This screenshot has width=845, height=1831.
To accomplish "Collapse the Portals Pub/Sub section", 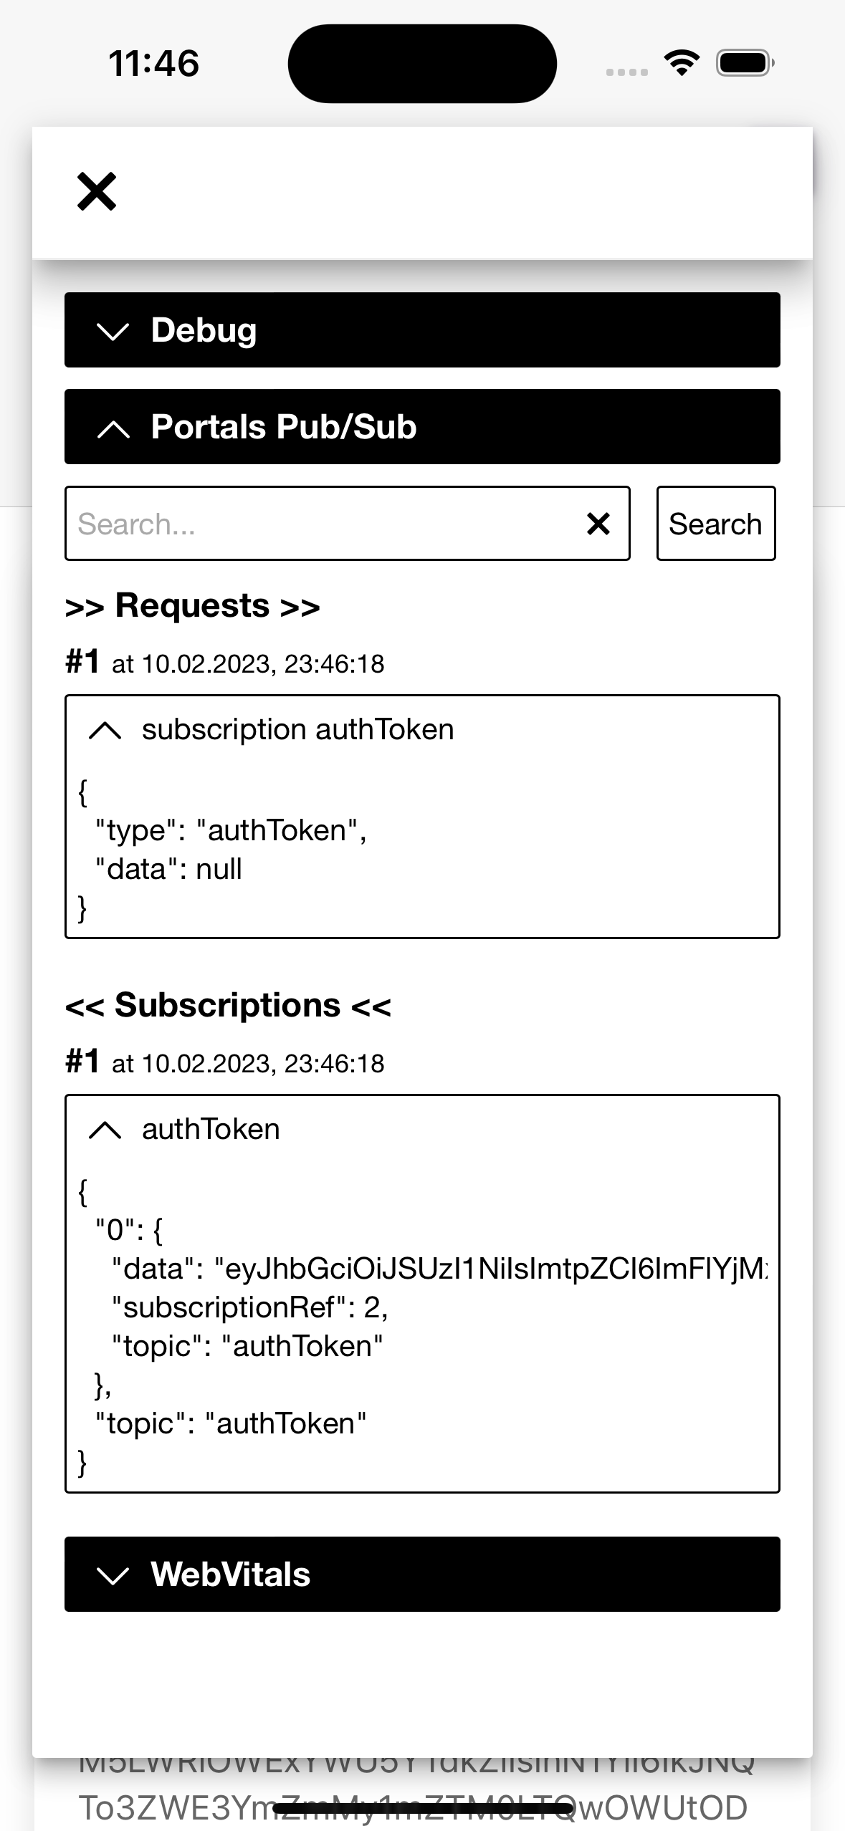I will [421, 427].
